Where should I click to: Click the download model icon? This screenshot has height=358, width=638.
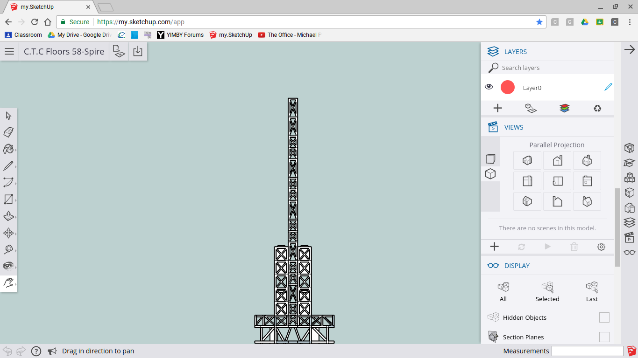click(x=137, y=51)
